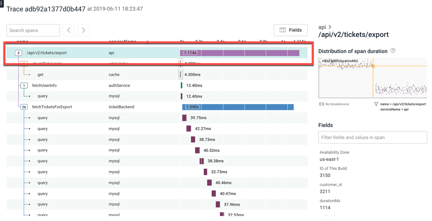Click the No breakdowns braces icon
This screenshot has width=432, height=221.
(x=321, y=104)
